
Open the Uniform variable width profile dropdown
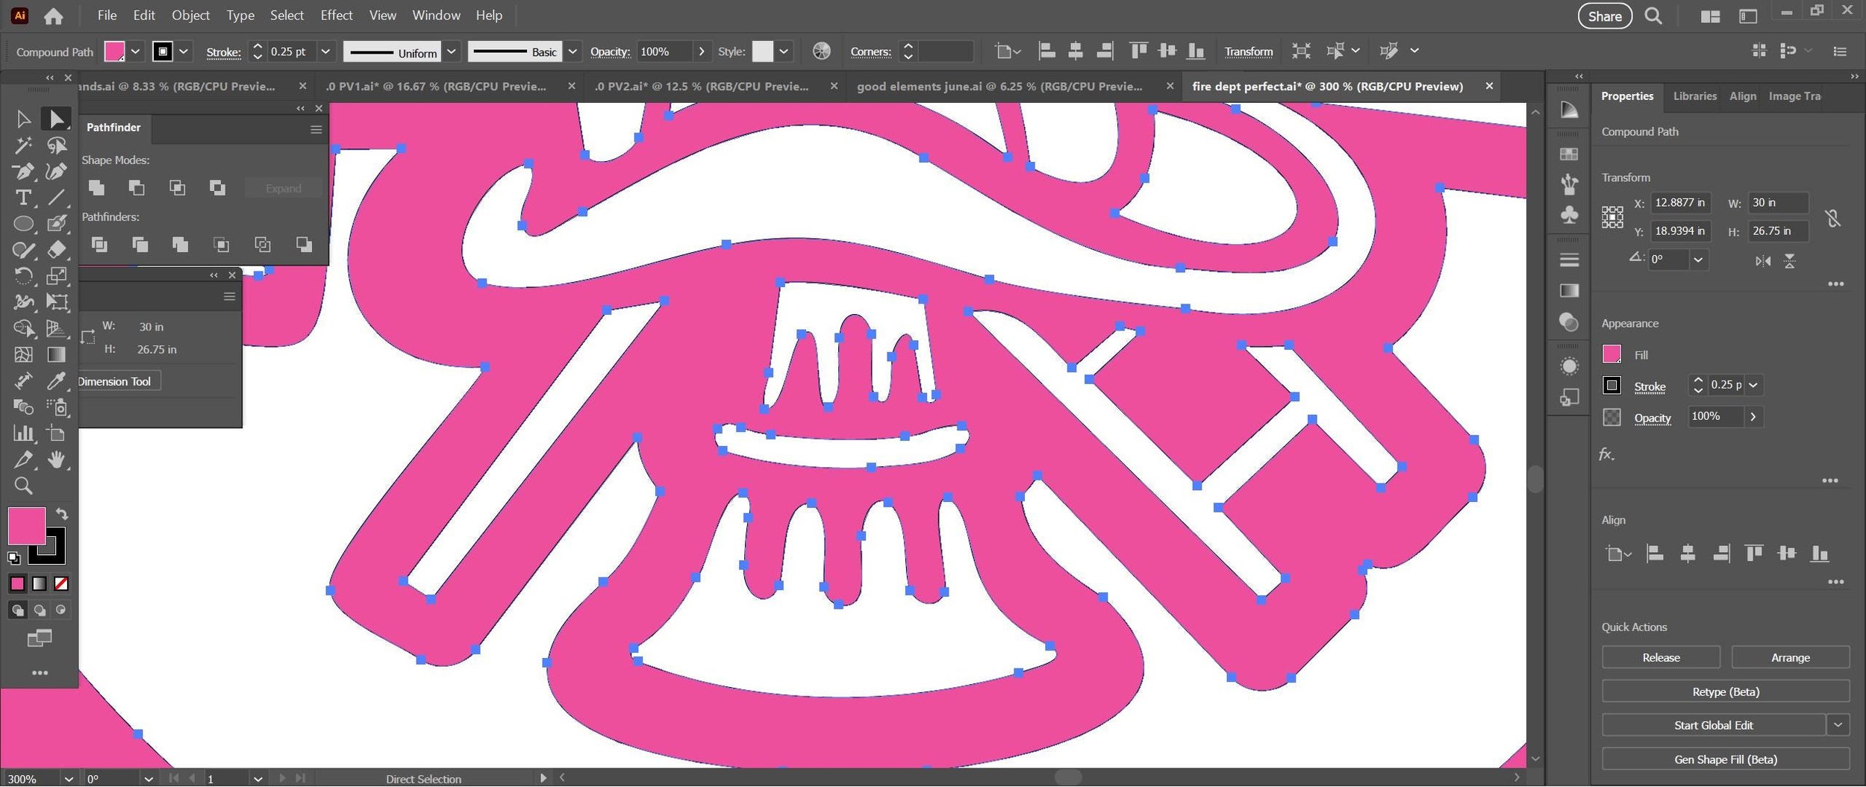point(452,51)
